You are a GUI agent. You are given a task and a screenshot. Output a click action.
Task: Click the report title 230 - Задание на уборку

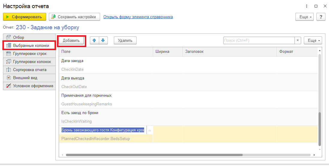tap(47, 27)
